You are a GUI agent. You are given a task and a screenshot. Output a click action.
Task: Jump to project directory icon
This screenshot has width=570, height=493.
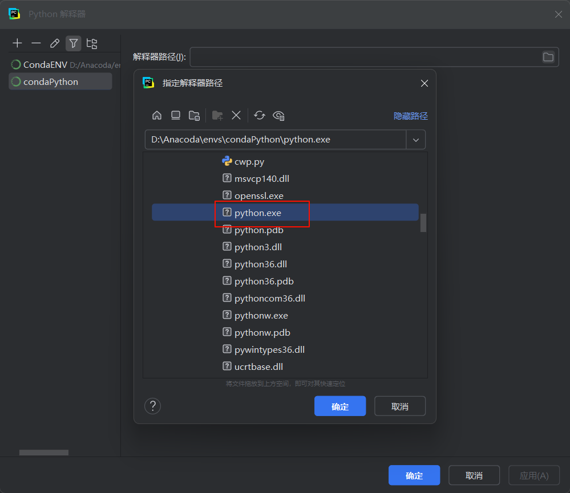tap(194, 116)
